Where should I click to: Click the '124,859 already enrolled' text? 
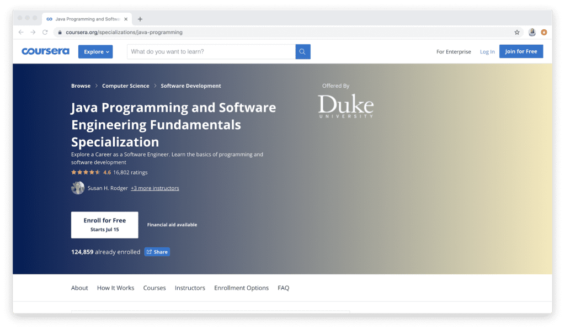pyautogui.click(x=105, y=252)
